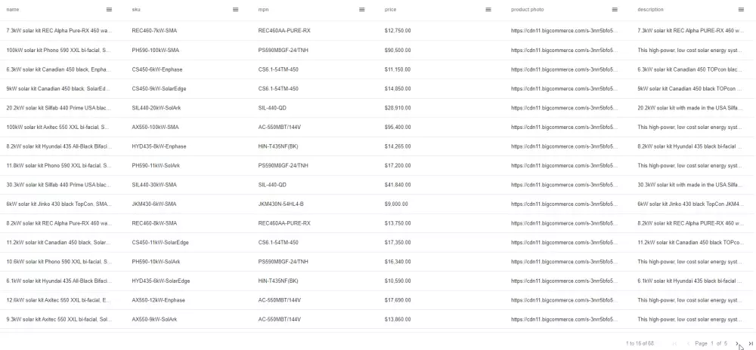Select mpn cell HiN-T435NF(BK) in HYD435-8kW-Enphase row
Screen dimensions: 756x350
[278, 146]
